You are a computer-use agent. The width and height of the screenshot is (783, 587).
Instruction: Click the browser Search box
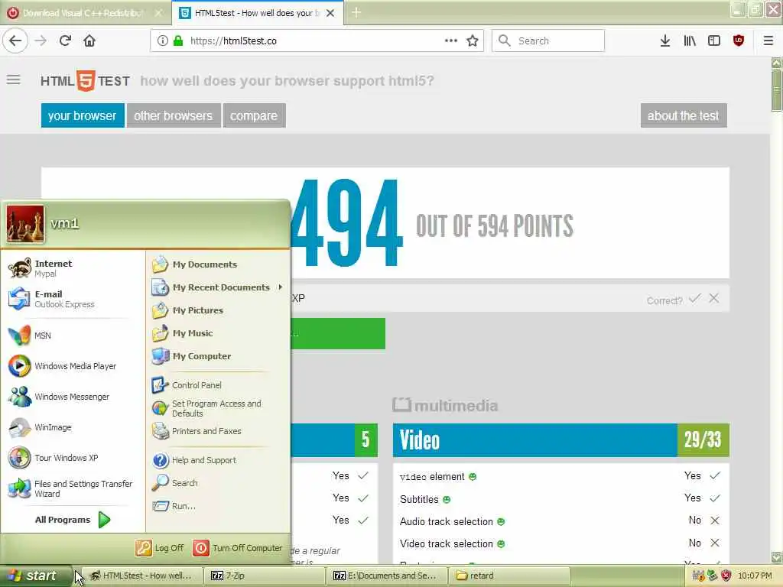[x=548, y=41]
